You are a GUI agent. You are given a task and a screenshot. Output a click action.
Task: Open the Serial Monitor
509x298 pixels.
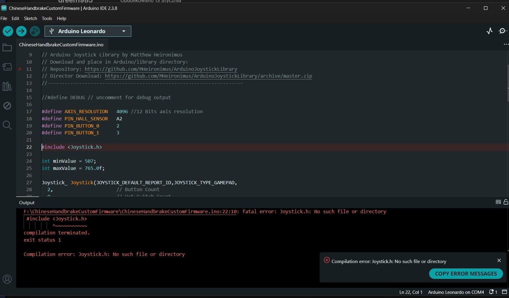(x=503, y=31)
